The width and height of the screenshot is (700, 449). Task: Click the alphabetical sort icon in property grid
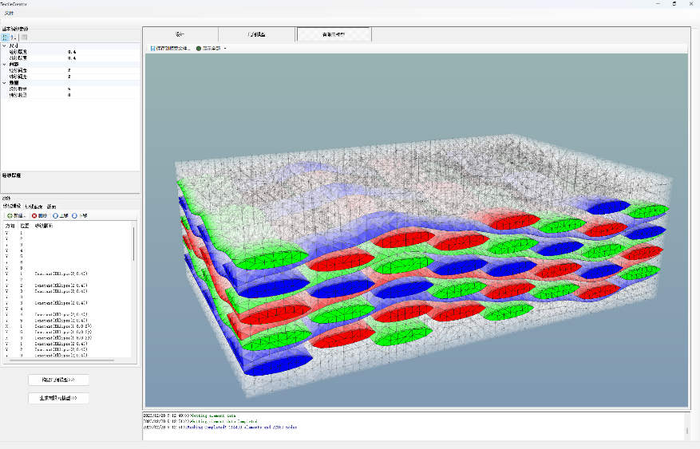14,37
